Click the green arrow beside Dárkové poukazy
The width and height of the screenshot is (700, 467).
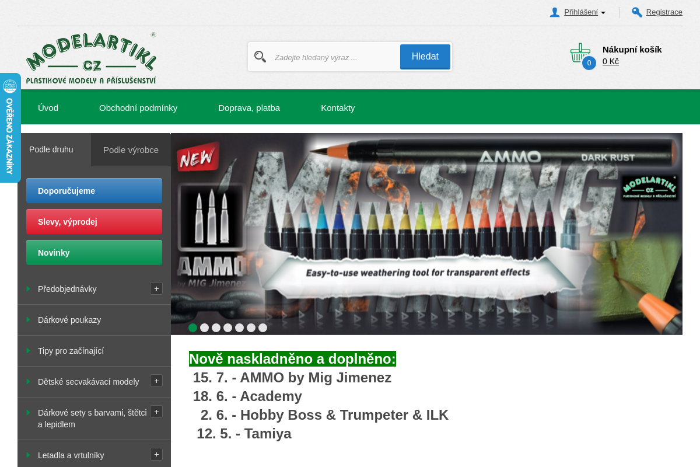pos(28,320)
